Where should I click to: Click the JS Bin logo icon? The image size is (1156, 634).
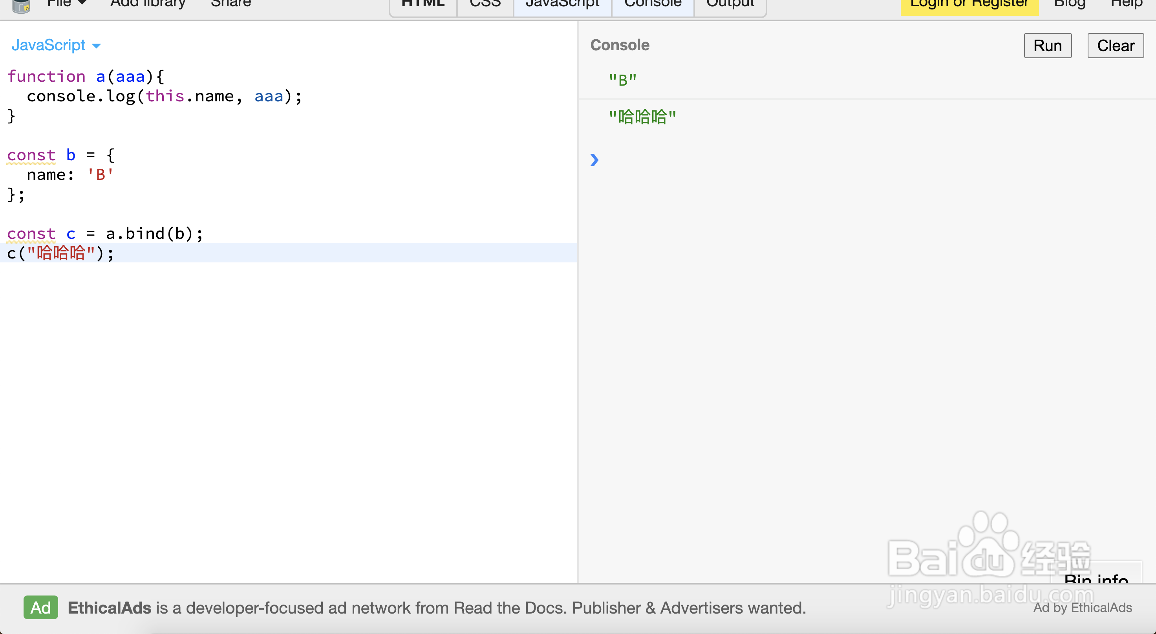(21, 5)
